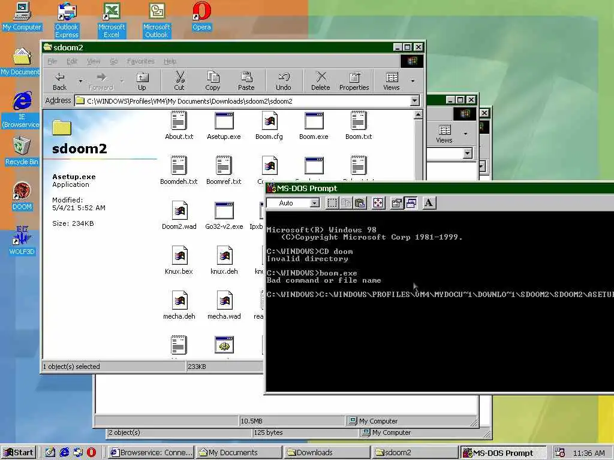The image size is (614, 460).
Task: Select the Go32-v2.exe file
Action: [224, 216]
